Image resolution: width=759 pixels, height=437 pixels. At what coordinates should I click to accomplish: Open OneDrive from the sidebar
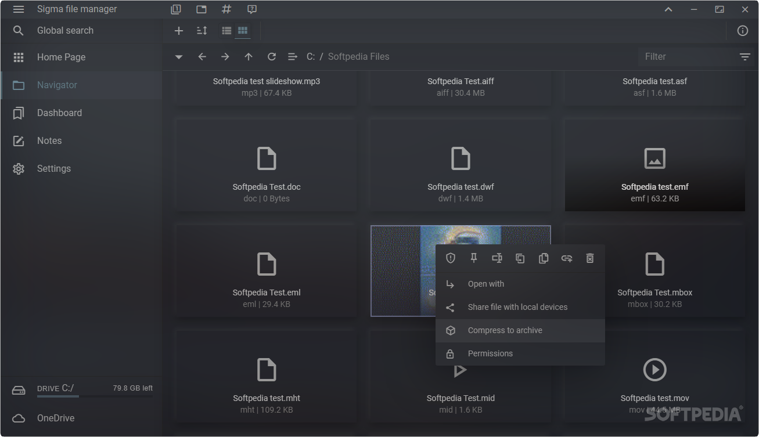coord(81,418)
